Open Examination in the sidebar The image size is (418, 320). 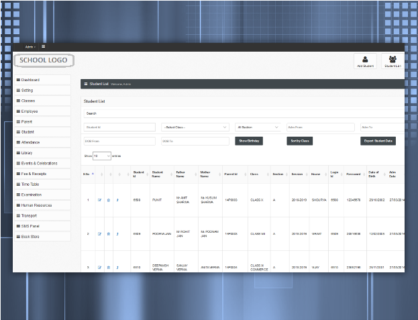[x=42, y=195]
